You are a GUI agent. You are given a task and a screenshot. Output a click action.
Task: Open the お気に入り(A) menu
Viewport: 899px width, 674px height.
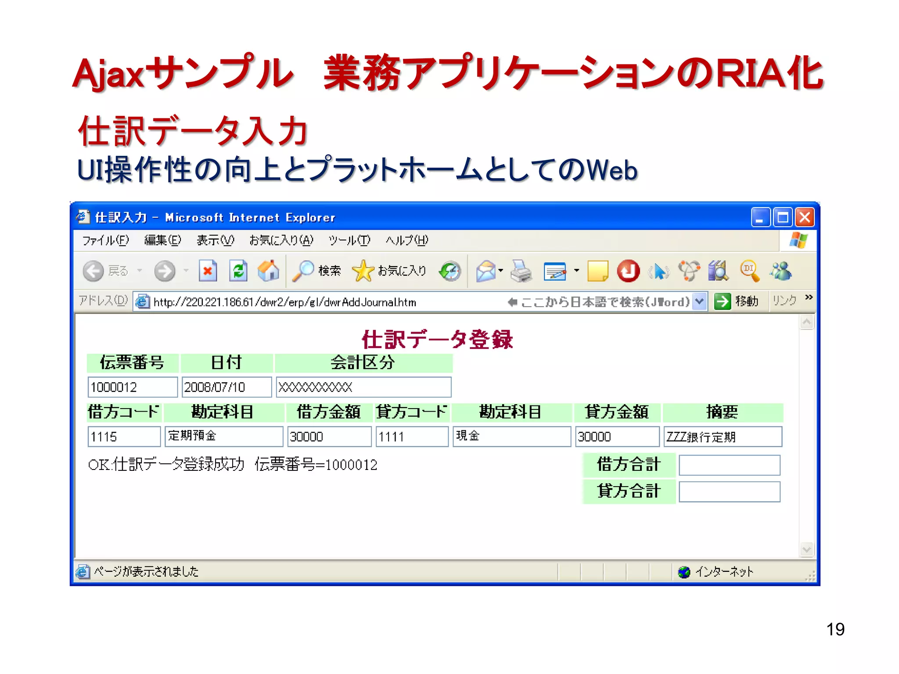(281, 240)
